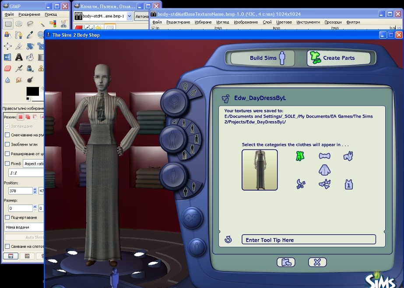
Task: Select the Airbrush tool in GIMP
Action: pos(19,69)
